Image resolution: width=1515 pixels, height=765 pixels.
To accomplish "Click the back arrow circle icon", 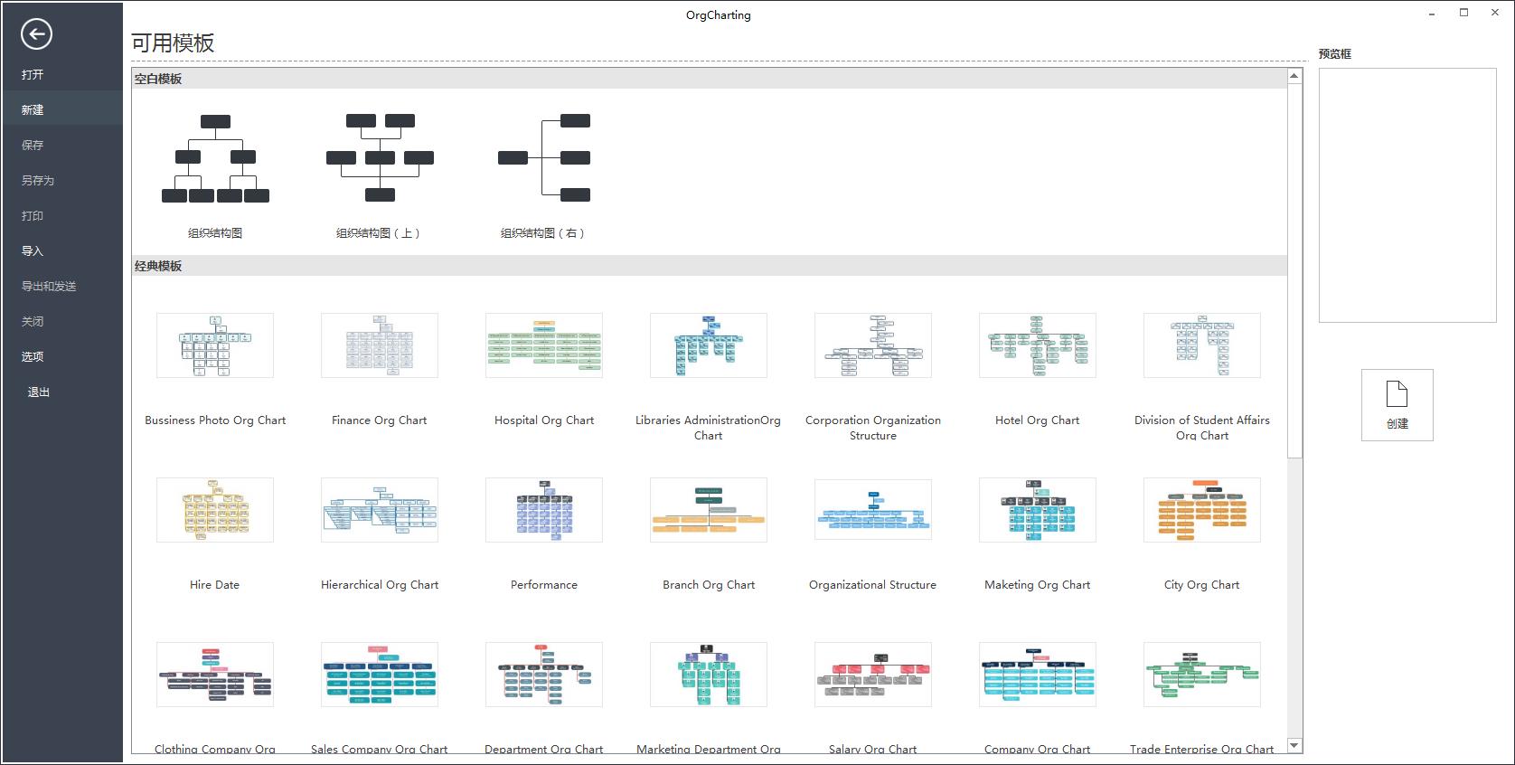I will click(36, 34).
